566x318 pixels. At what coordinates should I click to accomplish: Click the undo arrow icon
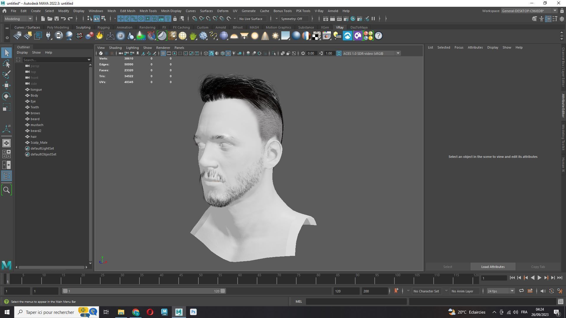pos(63,19)
